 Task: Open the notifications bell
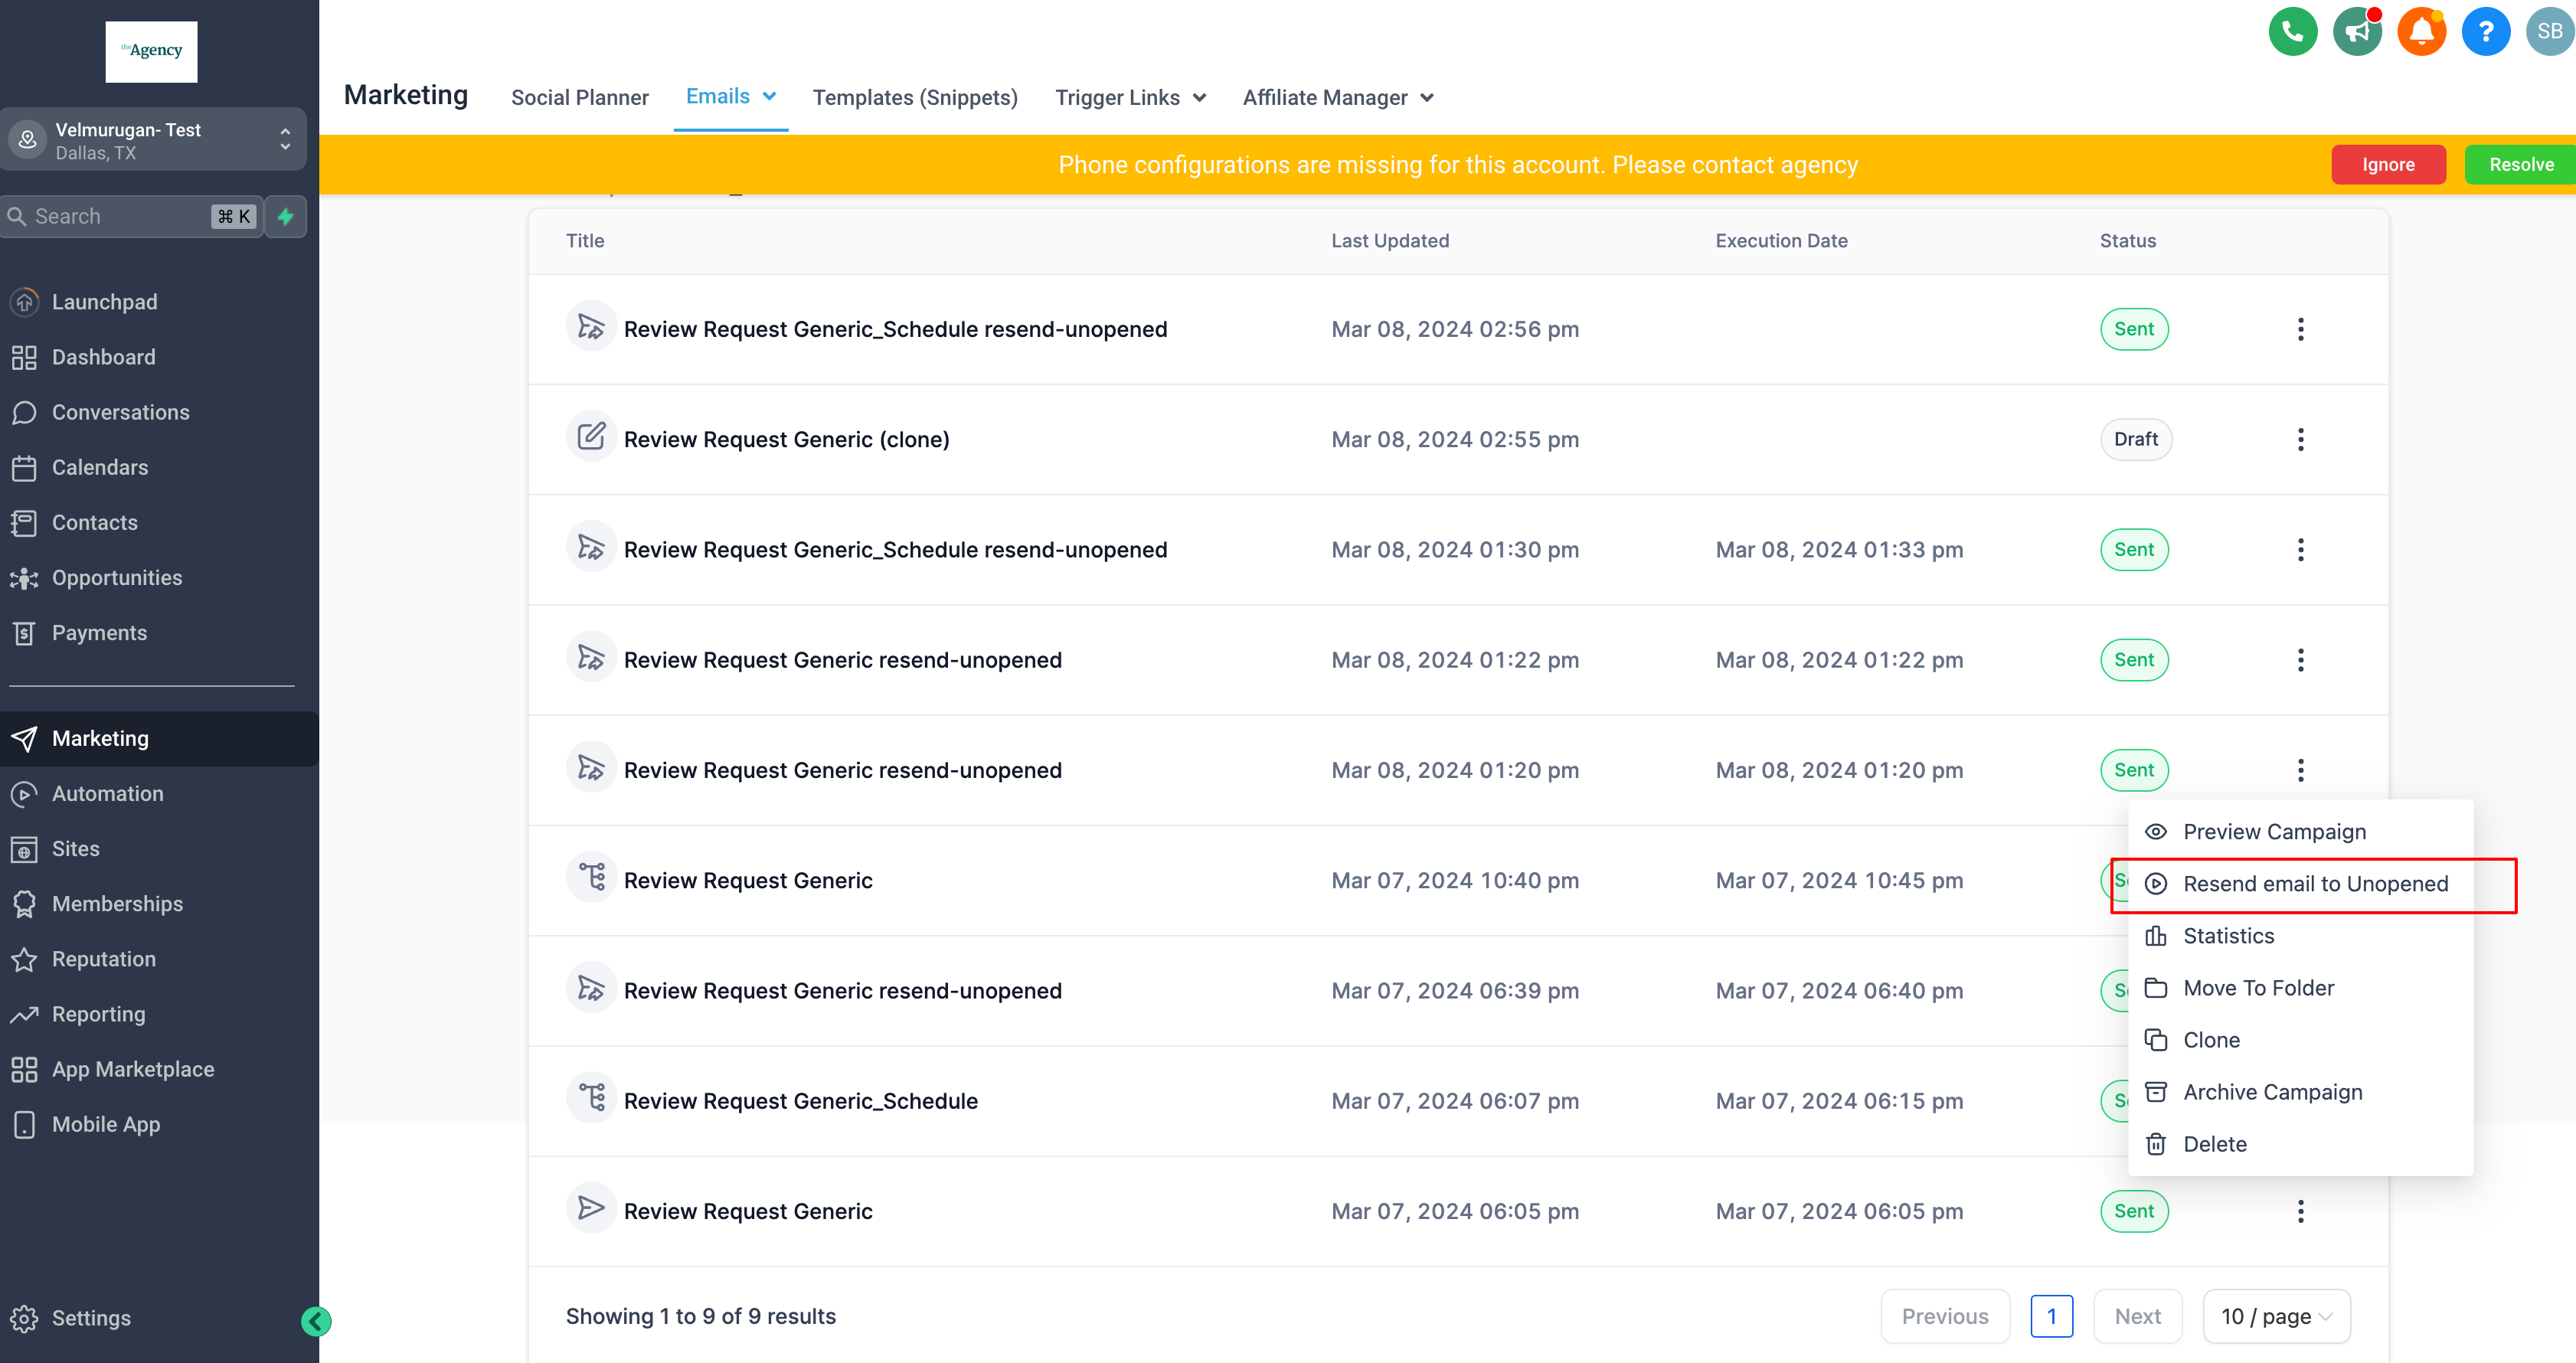(2421, 31)
